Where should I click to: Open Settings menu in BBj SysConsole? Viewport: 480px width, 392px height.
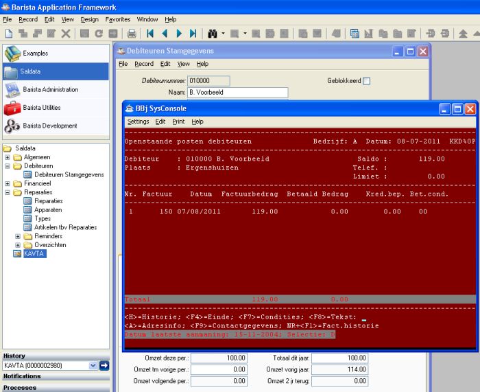point(138,122)
